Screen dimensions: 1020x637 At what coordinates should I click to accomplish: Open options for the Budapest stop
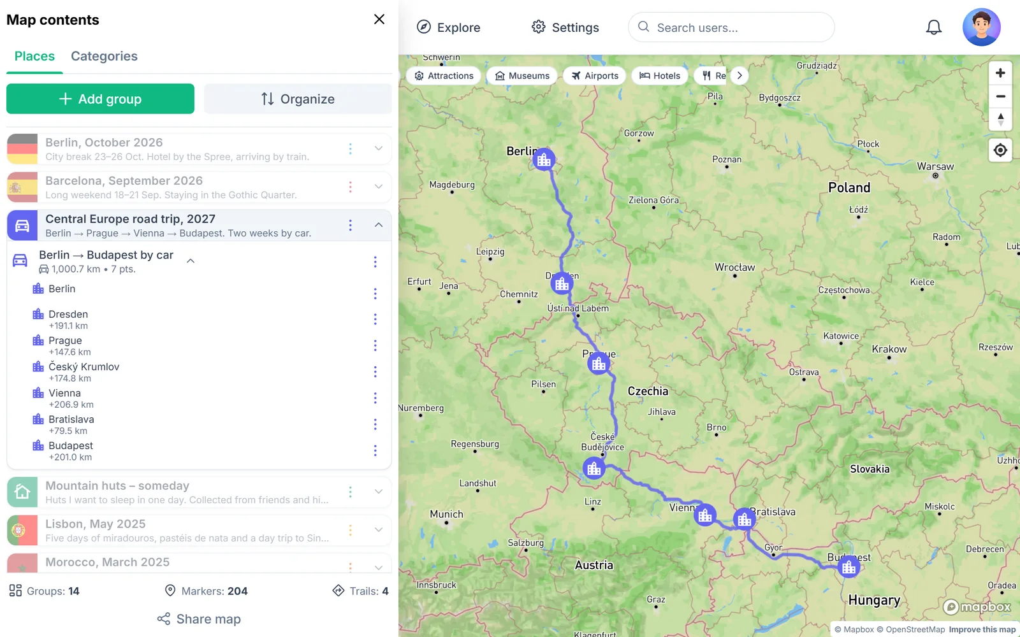tap(375, 450)
